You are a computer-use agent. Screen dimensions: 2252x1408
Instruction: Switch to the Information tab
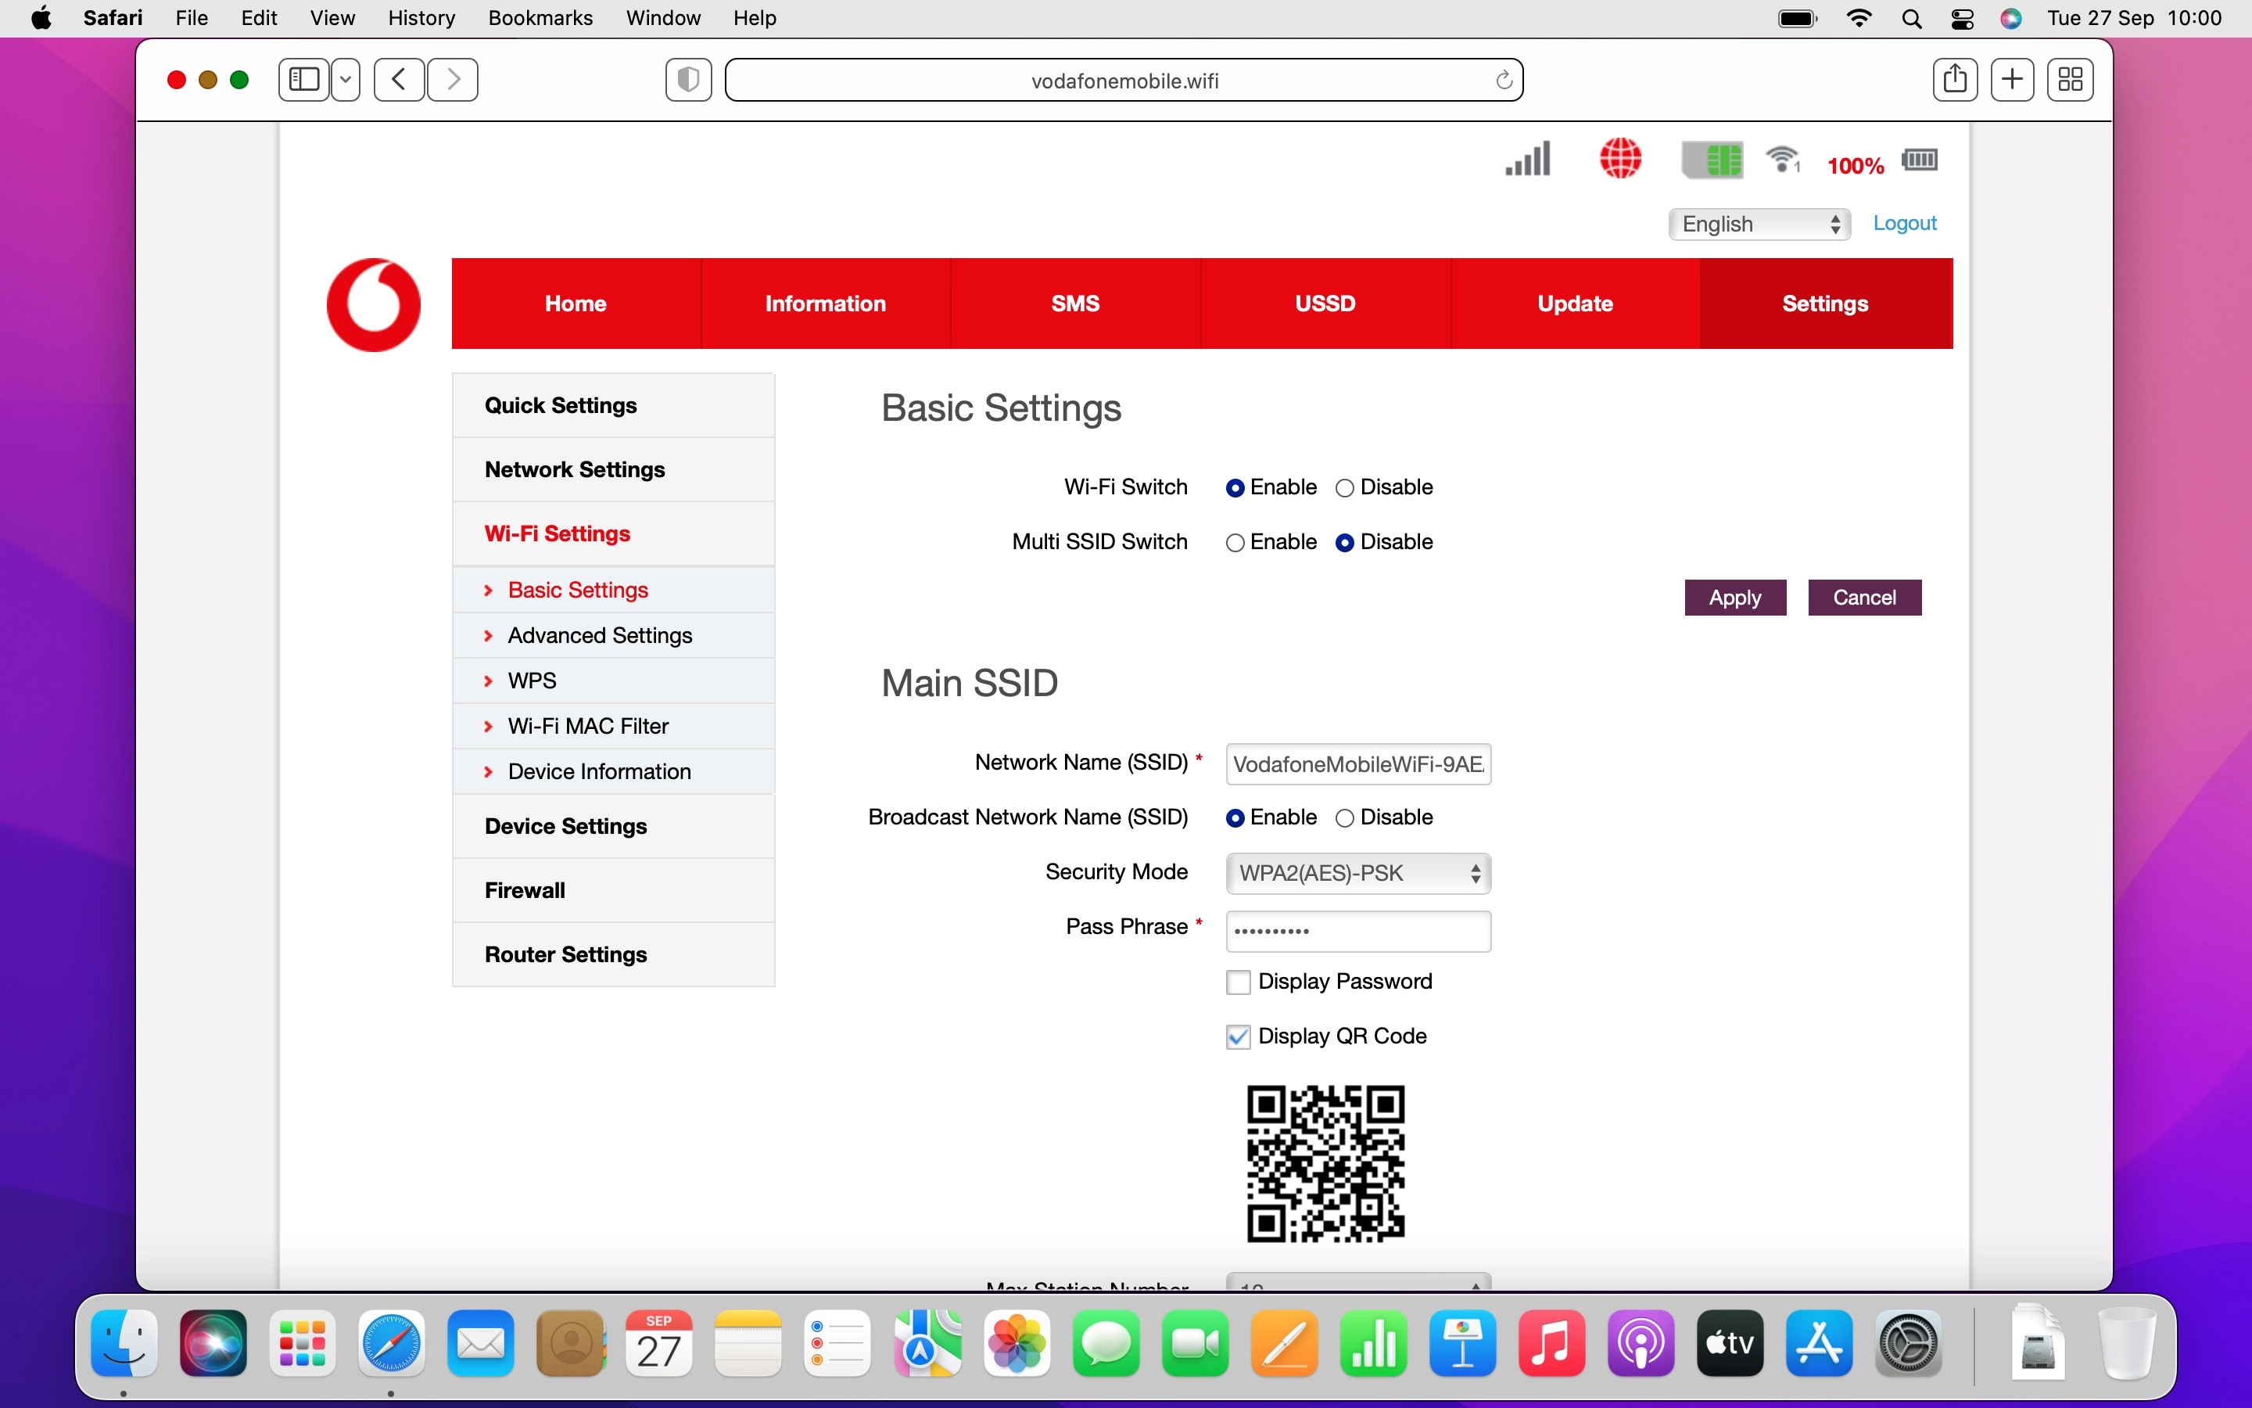[824, 304]
